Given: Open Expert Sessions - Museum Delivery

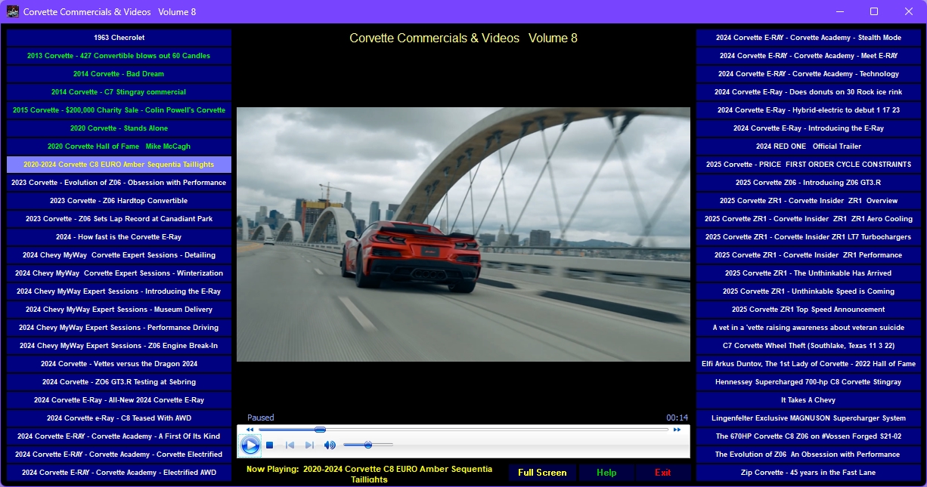Looking at the screenshot, I should click(x=119, y=310).
